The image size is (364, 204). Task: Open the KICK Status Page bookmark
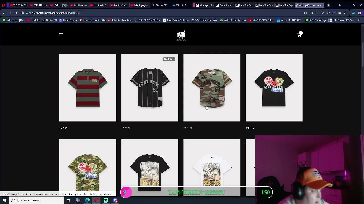pyautogui.click(x=316, y=20)
